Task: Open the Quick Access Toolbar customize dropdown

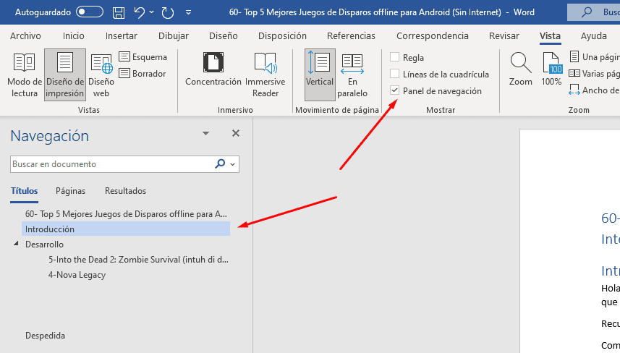Action: (189, 12)
